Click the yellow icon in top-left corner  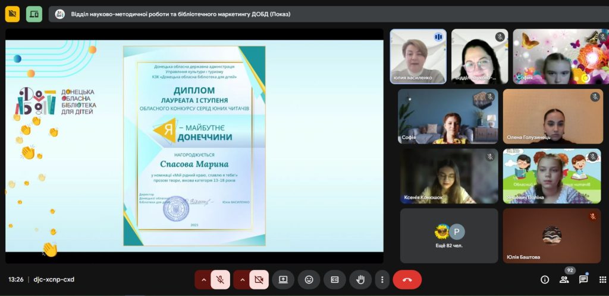(12, 14)
